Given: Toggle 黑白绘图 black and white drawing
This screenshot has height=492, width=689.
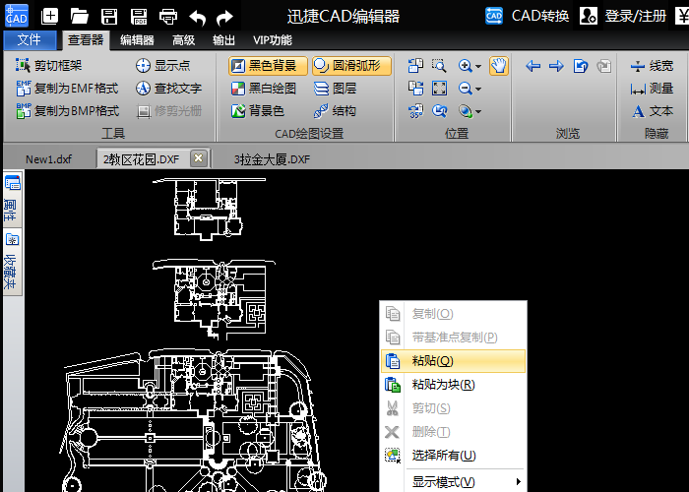Looking at the screenshot, I should 264,89.
